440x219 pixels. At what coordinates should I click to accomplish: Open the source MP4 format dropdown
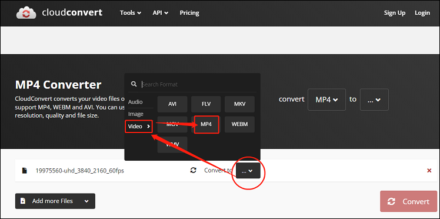tap(326, 99)
